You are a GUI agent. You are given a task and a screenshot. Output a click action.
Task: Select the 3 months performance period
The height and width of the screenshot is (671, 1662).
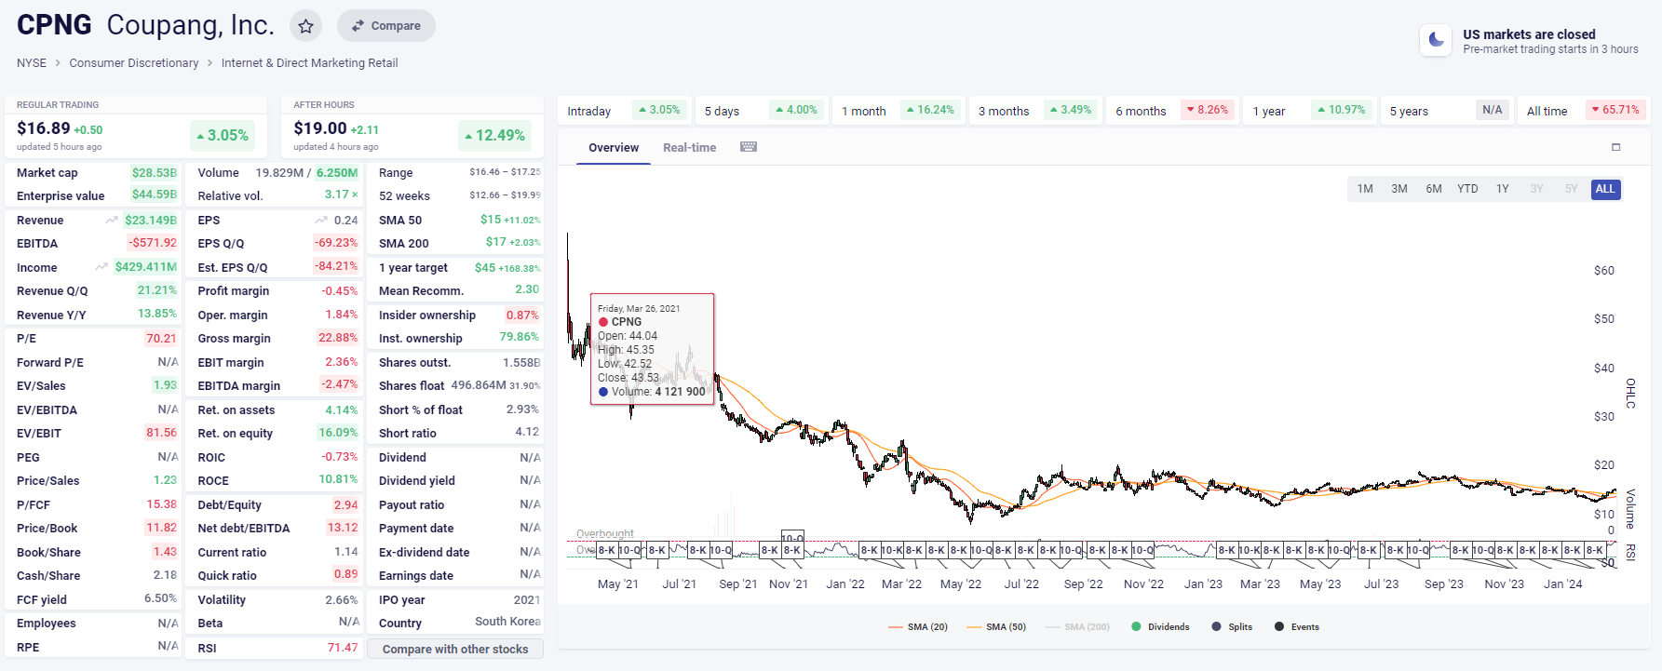coord(1035,110)
